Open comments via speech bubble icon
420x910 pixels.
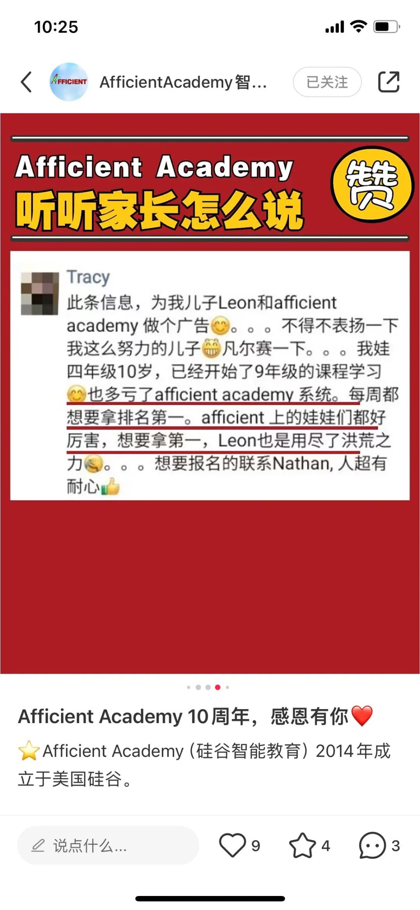coord(372,845)
